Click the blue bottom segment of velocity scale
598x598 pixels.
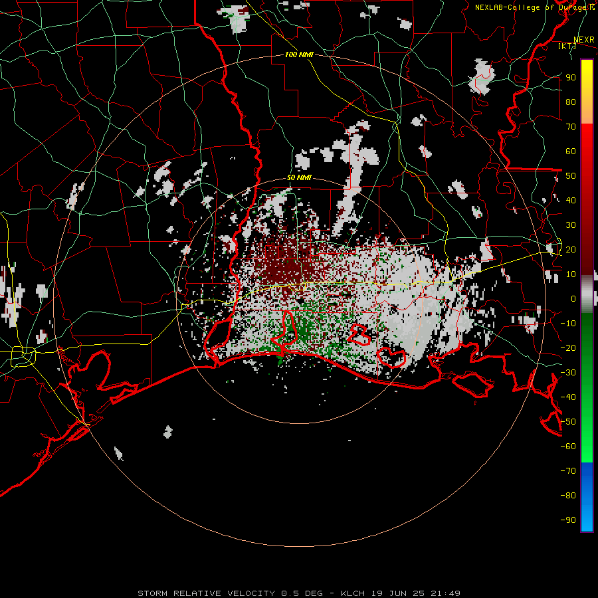(587, 496)
